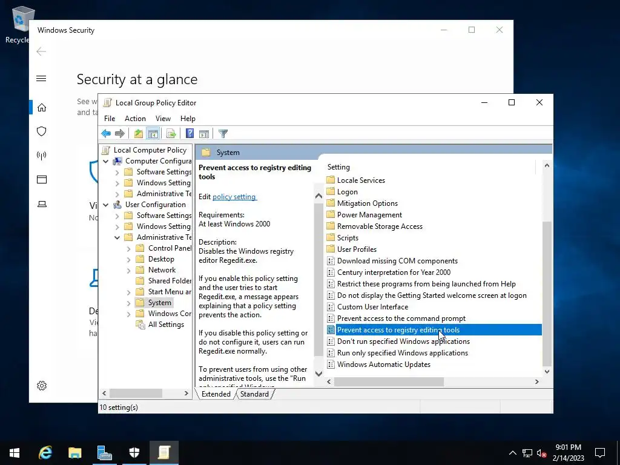
Task: Click the settings list vertical scrollbar thumb
Action: (x=547, y=294)
